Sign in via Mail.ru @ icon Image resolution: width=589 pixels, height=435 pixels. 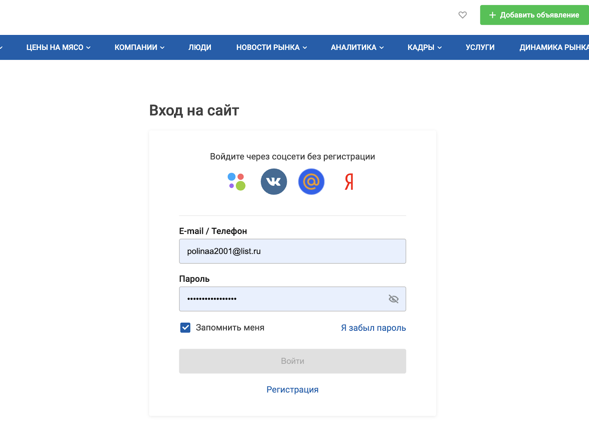click(x=311, y=182)
